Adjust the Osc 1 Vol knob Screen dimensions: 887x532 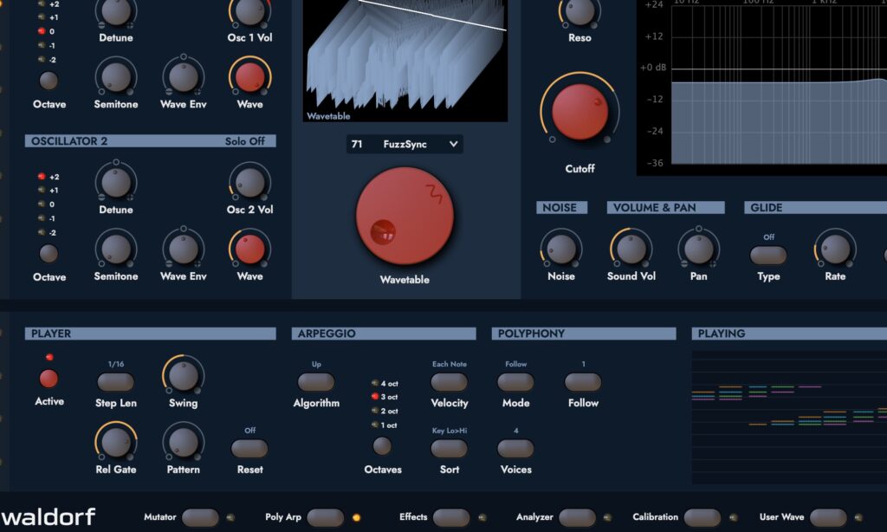click(x=249, y=11)
